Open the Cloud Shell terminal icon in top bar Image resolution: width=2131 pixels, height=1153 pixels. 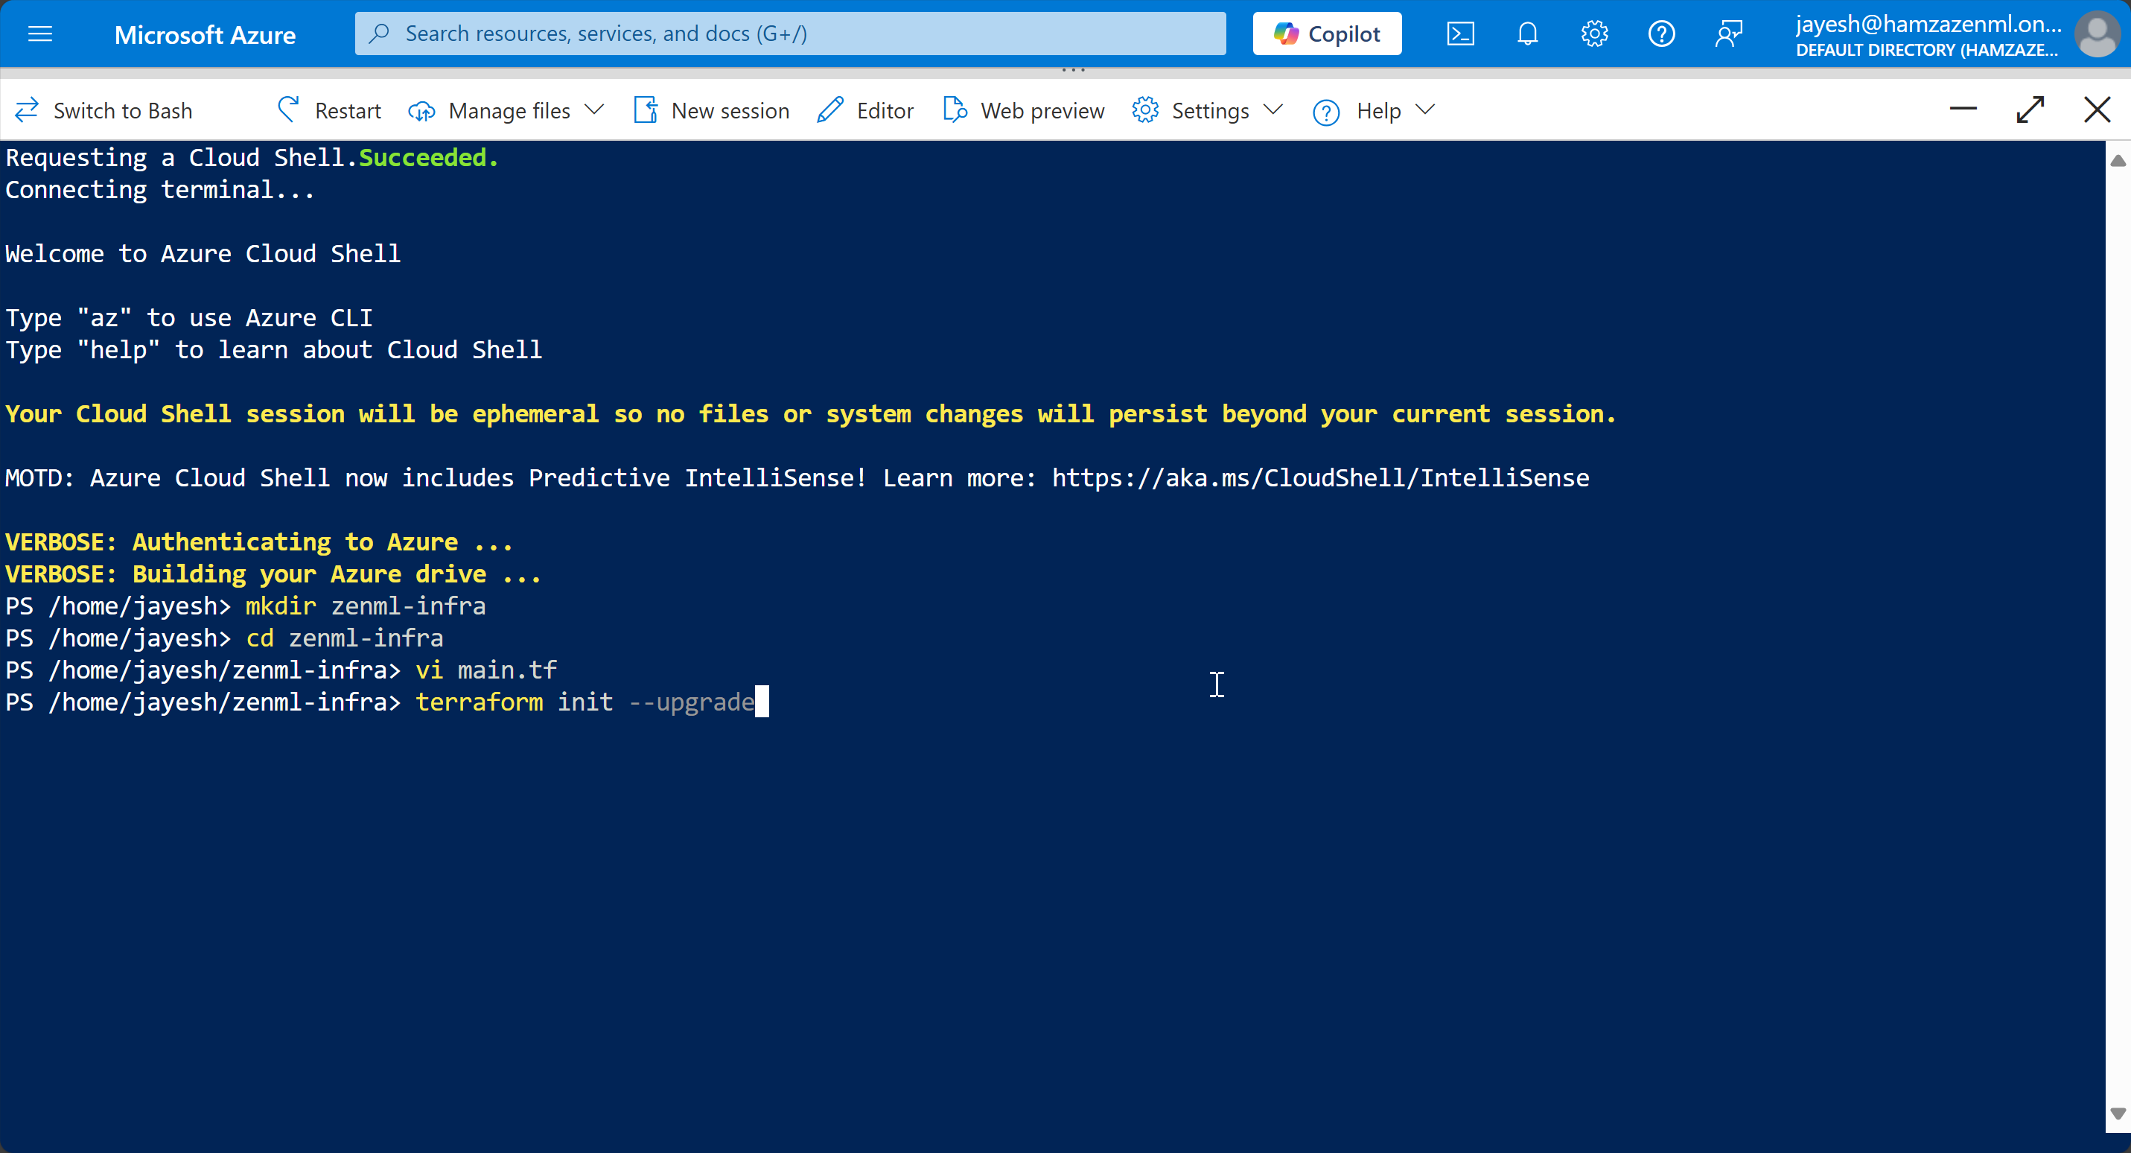point(1461,33)
